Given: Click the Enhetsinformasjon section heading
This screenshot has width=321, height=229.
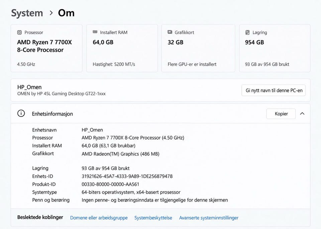Looking at the screenshot, I should (52, 114).
